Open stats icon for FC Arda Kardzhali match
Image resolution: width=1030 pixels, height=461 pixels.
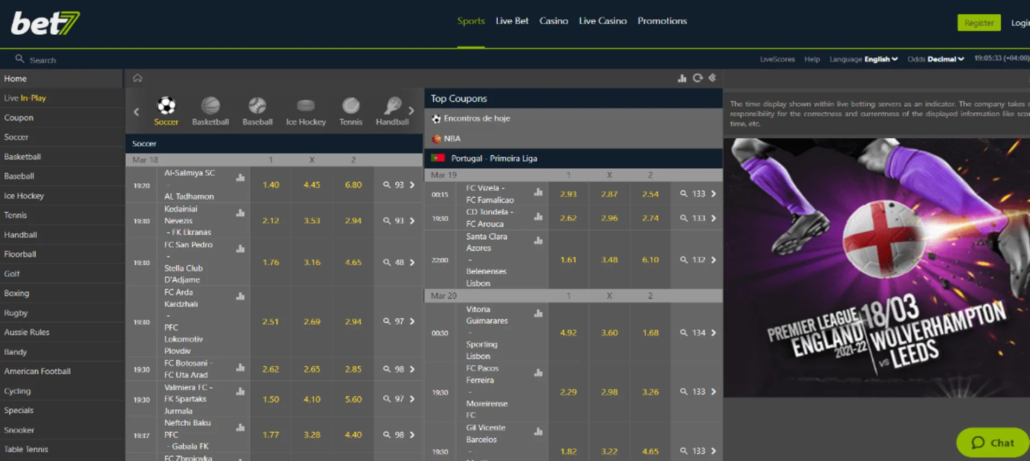tap(241, 296)
